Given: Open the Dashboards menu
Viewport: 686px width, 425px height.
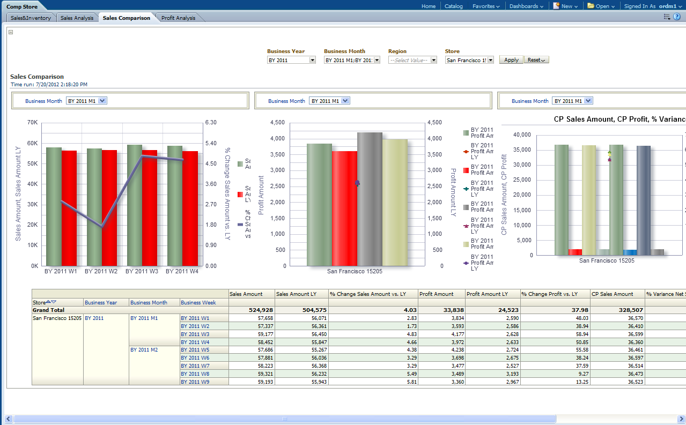Looking at the screenshot, I should click(x=526, y=6).
